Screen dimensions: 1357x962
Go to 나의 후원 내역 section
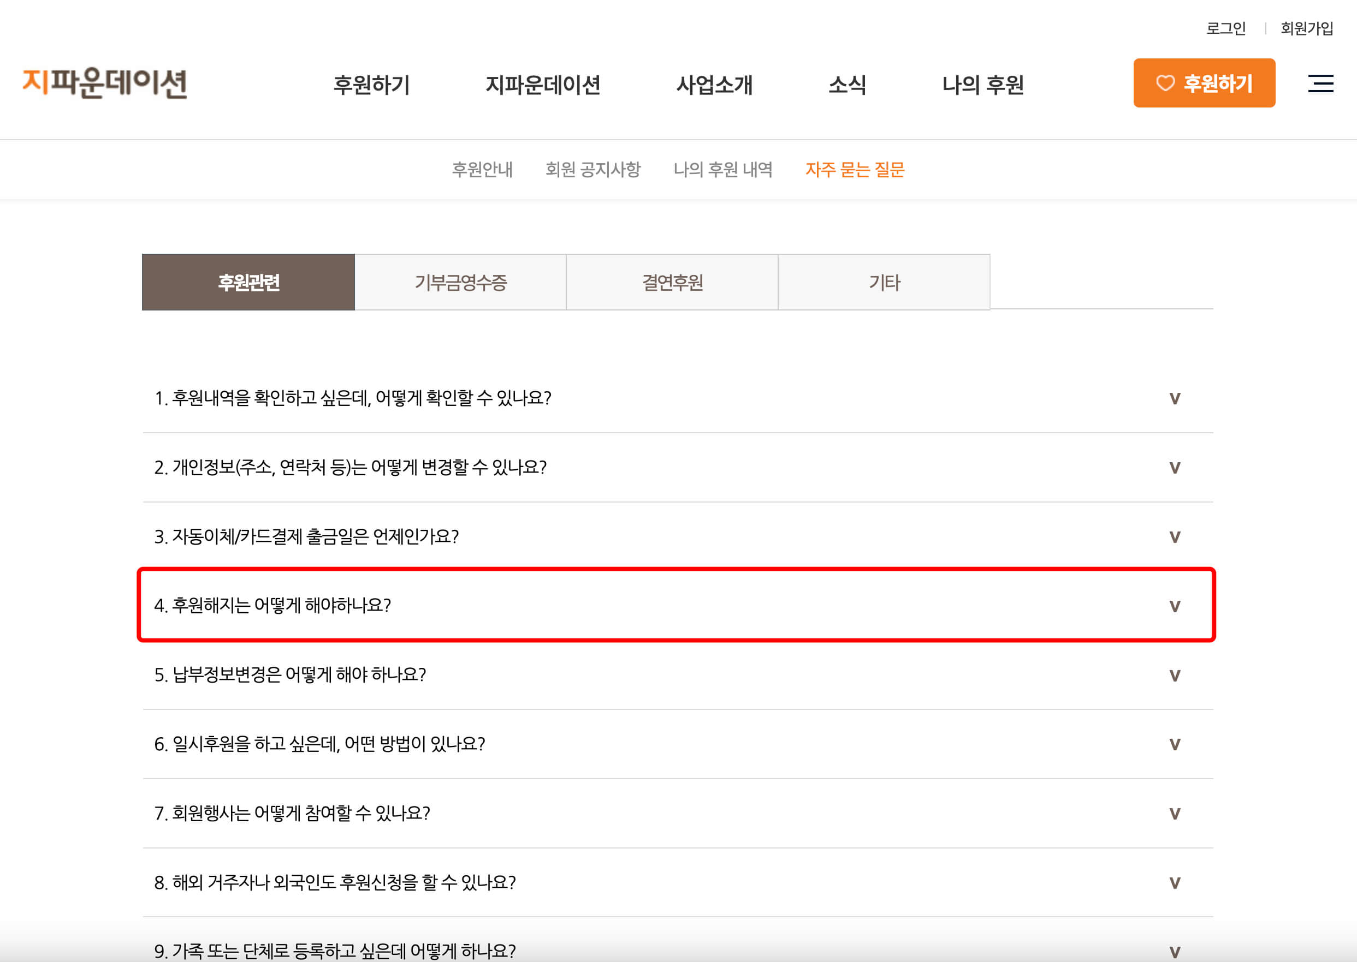tap(723, 170)
